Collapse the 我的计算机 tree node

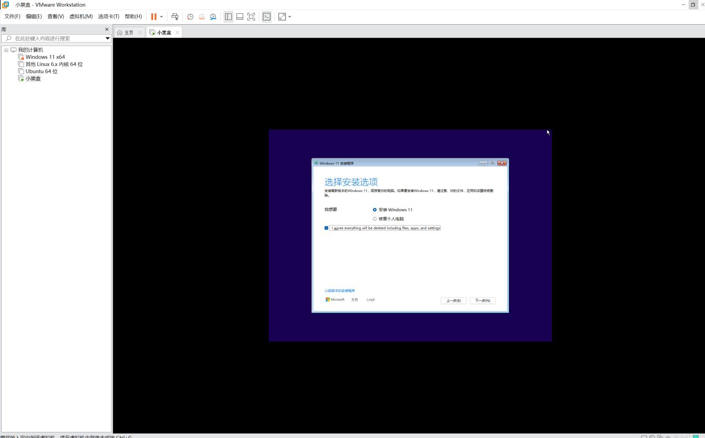point(6,50)
